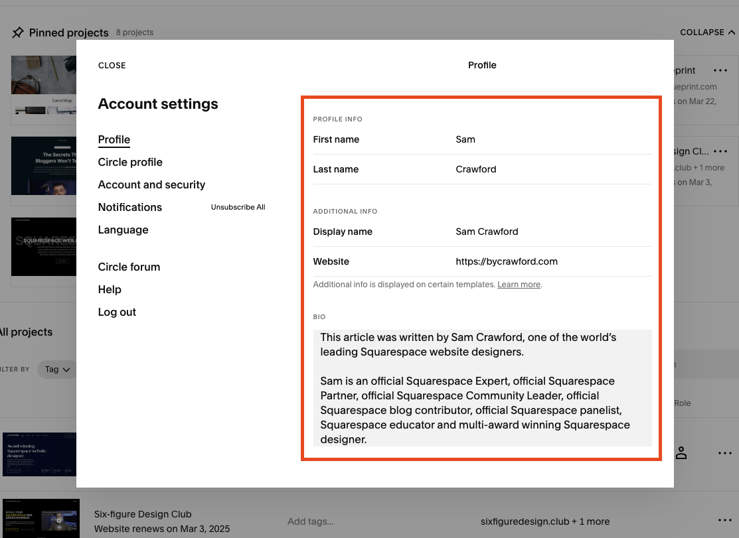Open Help from Account settings
739x538 pixels.
110,289
